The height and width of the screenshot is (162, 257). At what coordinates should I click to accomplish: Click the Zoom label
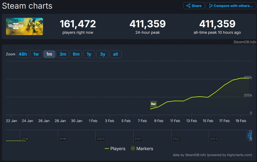[11, 54]
